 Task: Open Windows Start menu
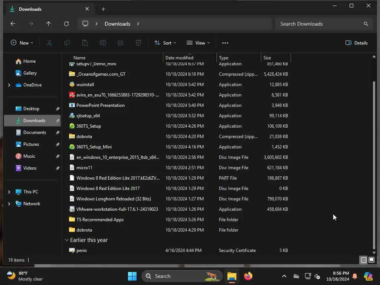coord(132,276)
